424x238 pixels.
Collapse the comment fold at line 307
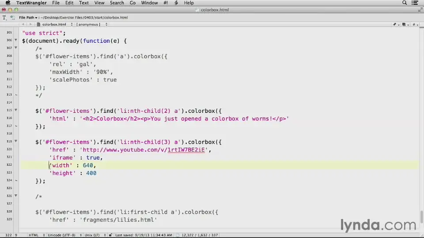click(16, 48)
